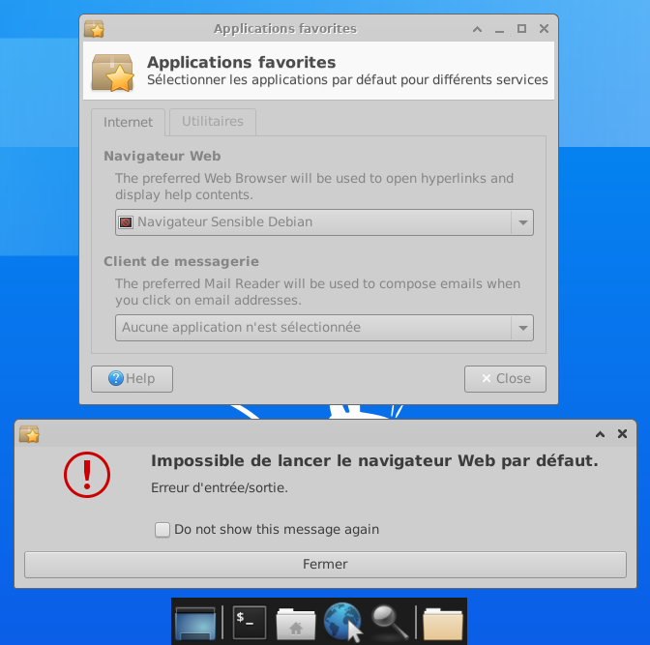Open the application finder magnifier icon
The width and height of the screenshot is (650, 645).
(x=389, y=622)
